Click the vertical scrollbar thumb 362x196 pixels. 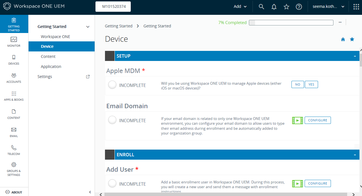(360, 60)
